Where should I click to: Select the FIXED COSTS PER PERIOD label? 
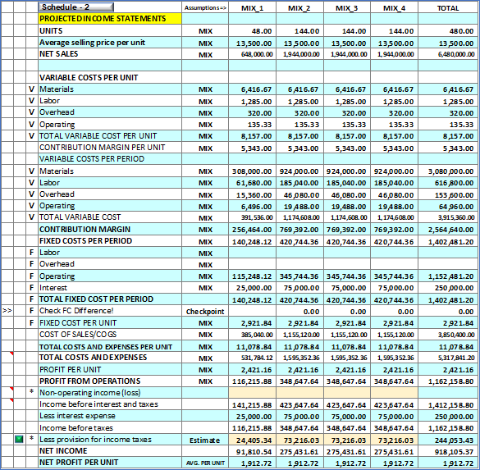coord(85,241)
